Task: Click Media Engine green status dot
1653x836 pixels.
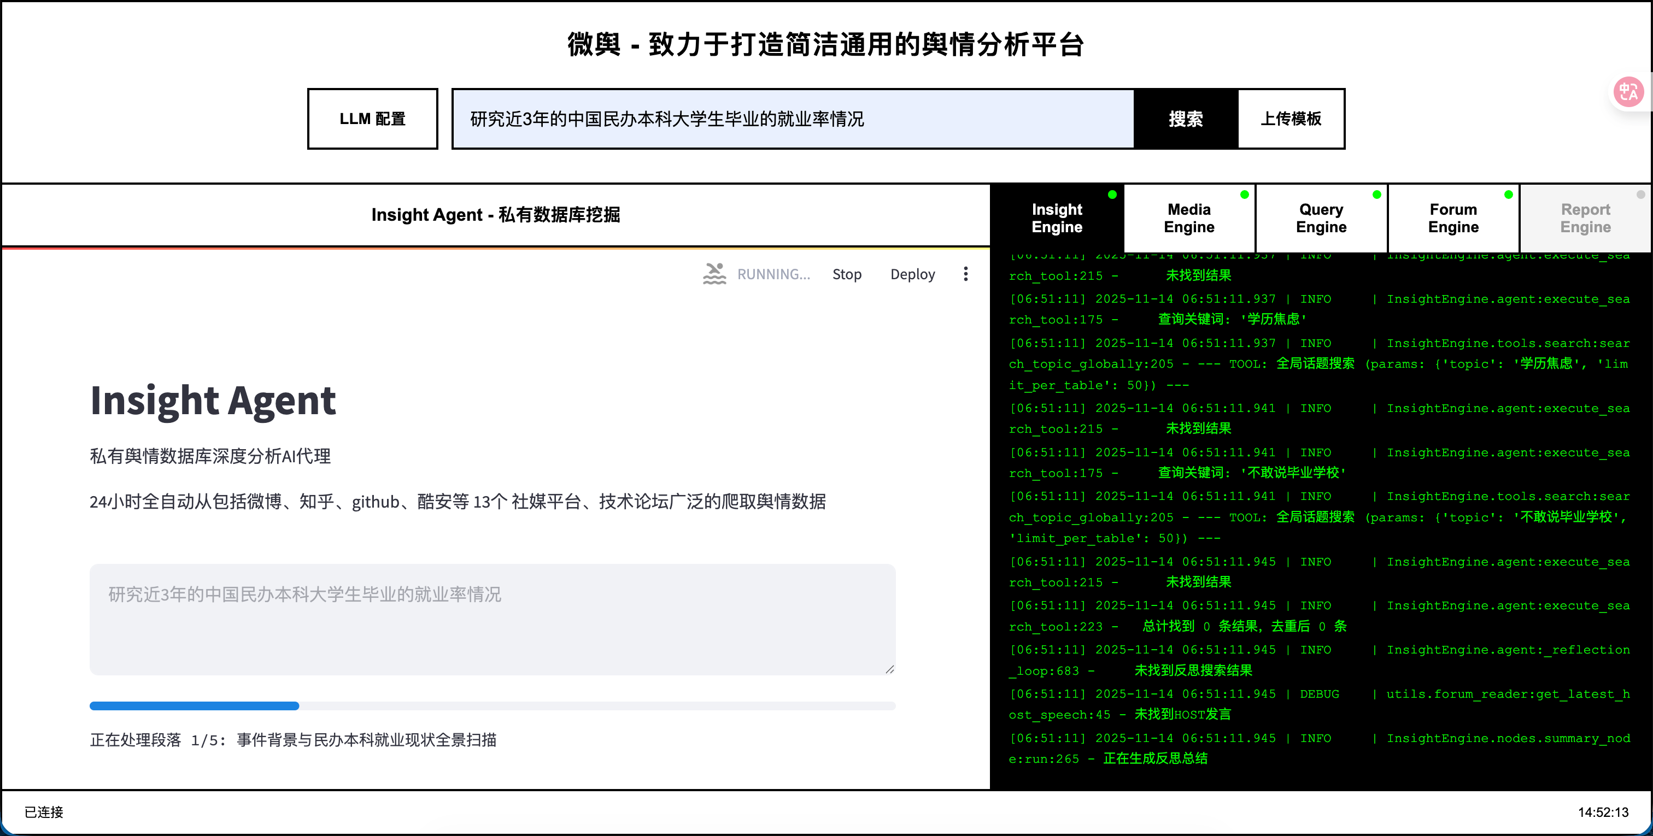Action: point(1244,195)
